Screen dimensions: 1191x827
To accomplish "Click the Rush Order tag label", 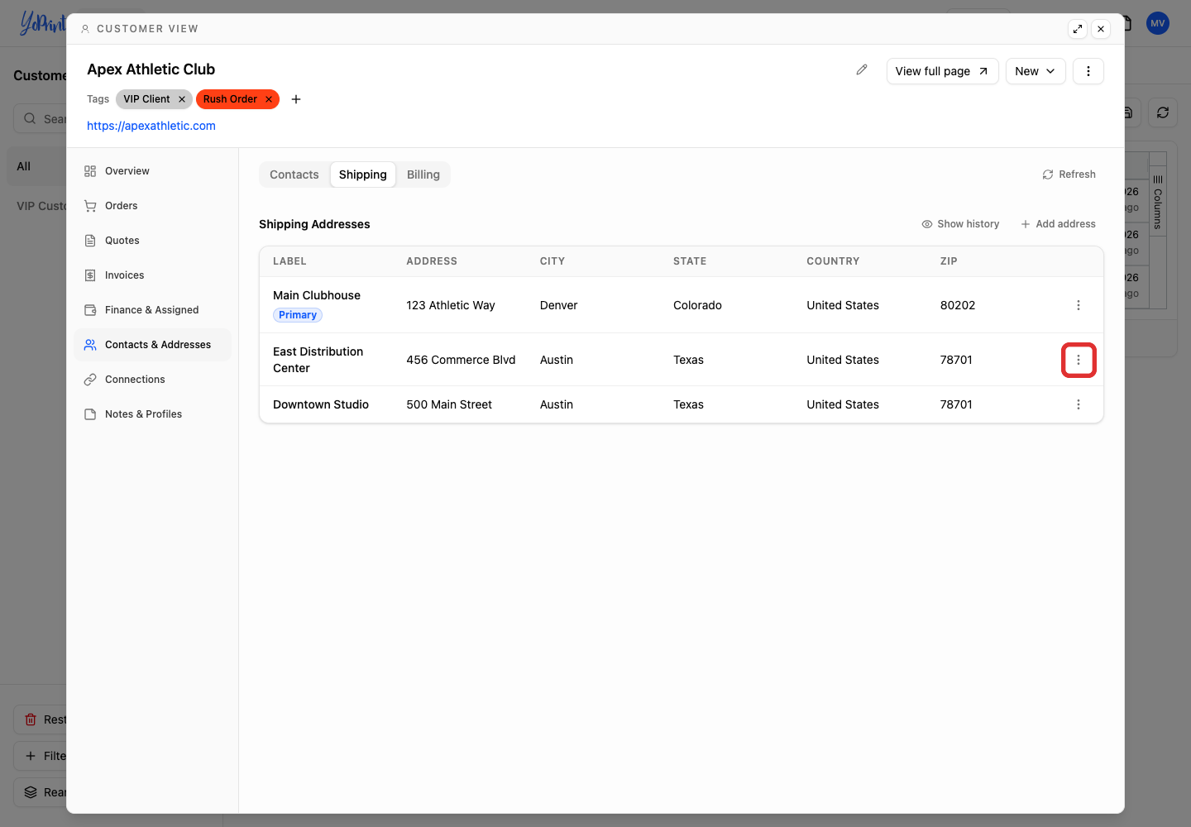I will coord(230,99).
